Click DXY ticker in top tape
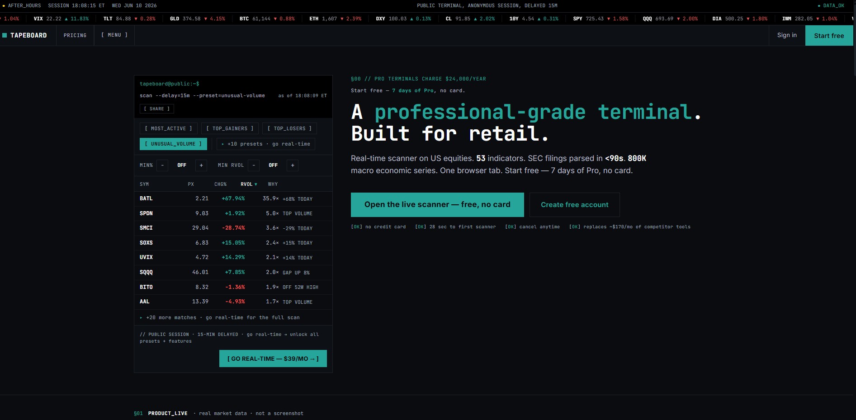 click(403, 19)
